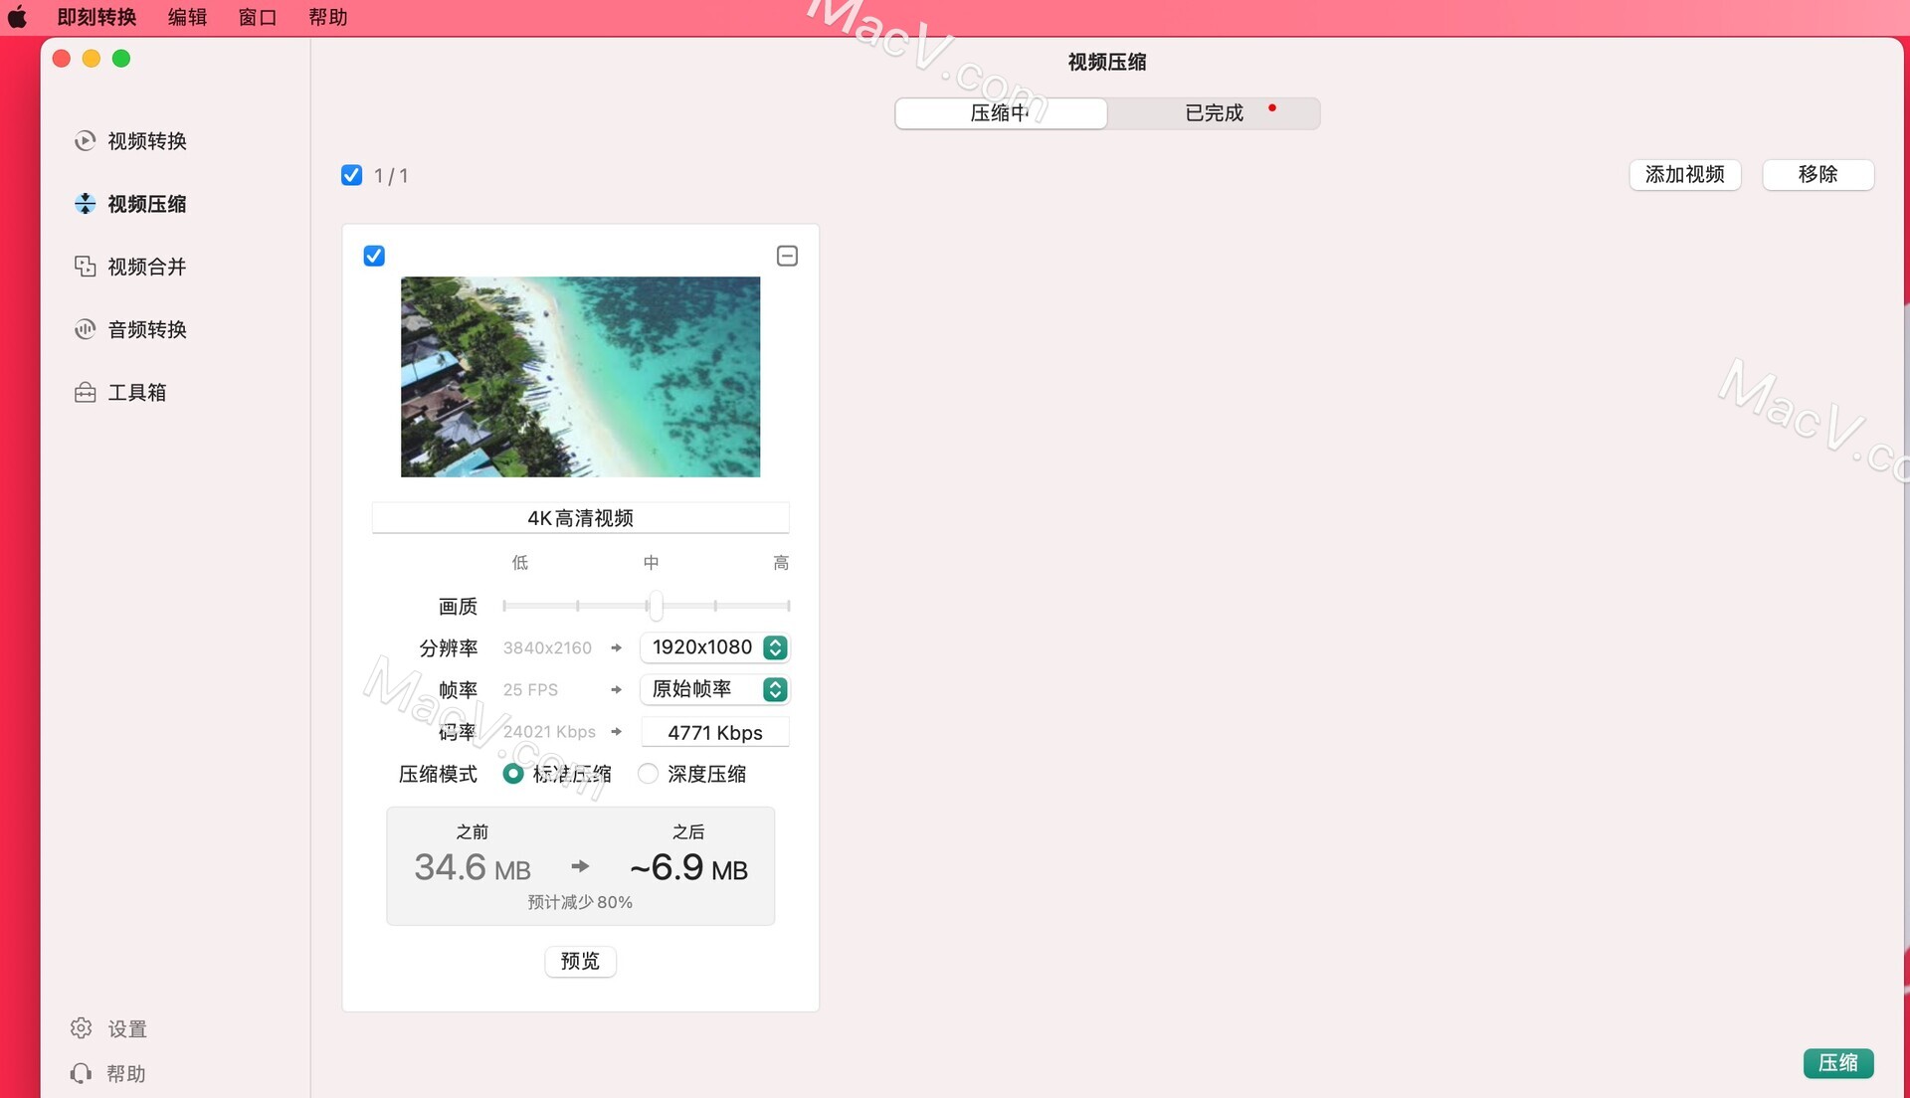Image resolution: width=1910 pixels, height=1098 pixels.
Task: Open 即刻转换 app menu
Action: tap(96, 17)
